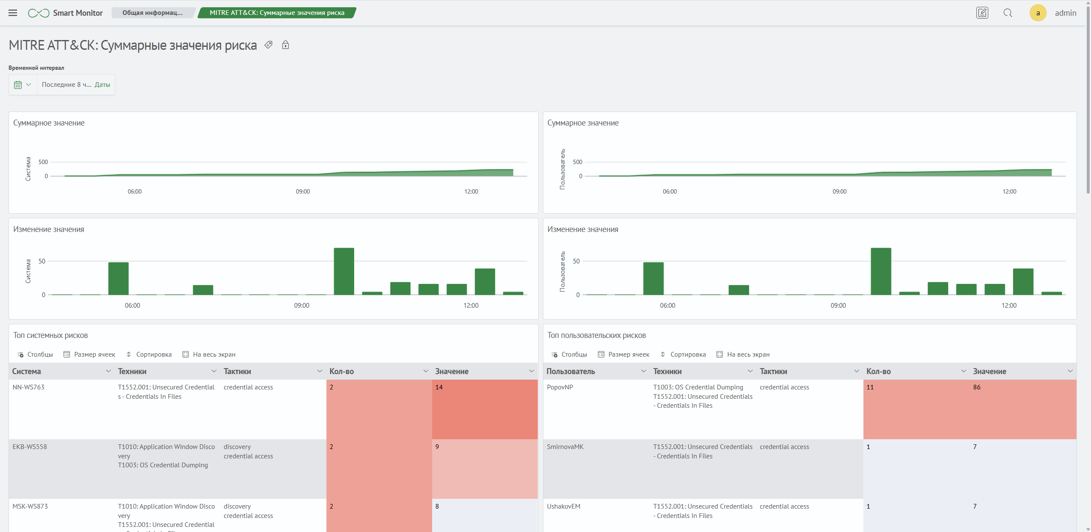Click the edit dashboard pencil icon

click(982, 13)
